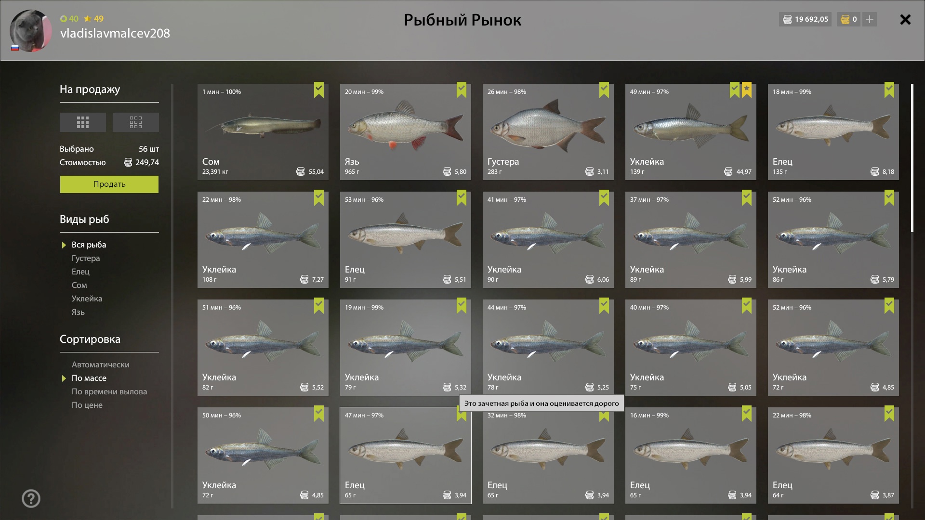Sort fish by По времени вылова
The height and width of the screenshot is (520, 925).
tap(109, 391)
